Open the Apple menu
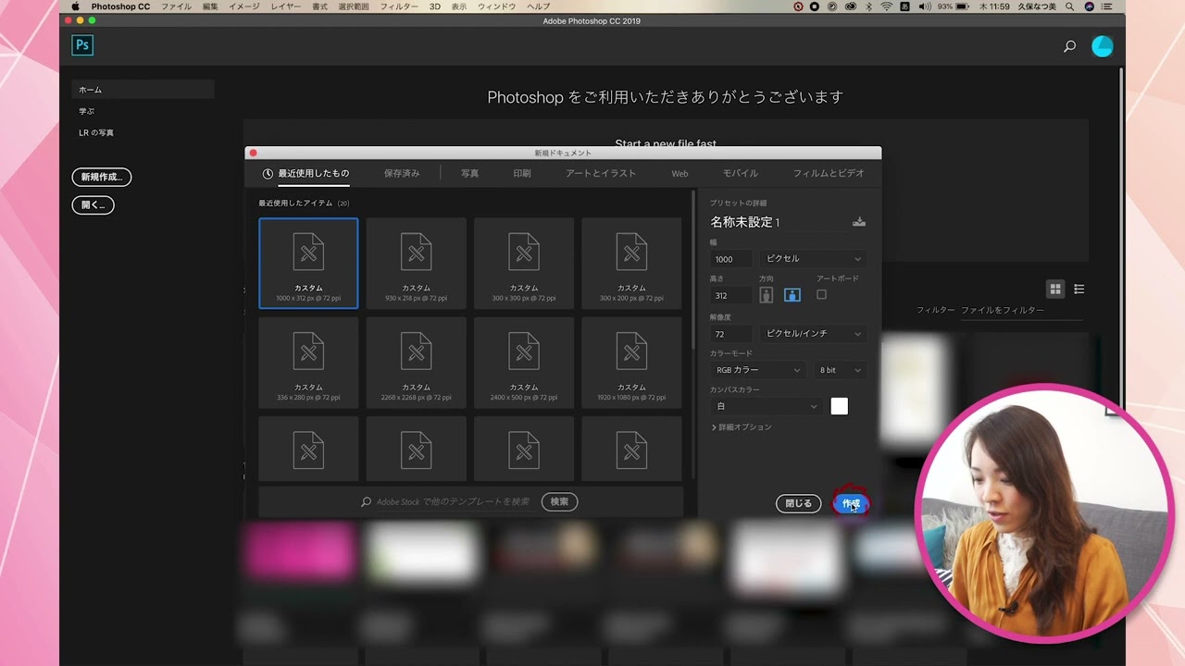Viewport: 1185px width, 666px height. click(76, 6)
